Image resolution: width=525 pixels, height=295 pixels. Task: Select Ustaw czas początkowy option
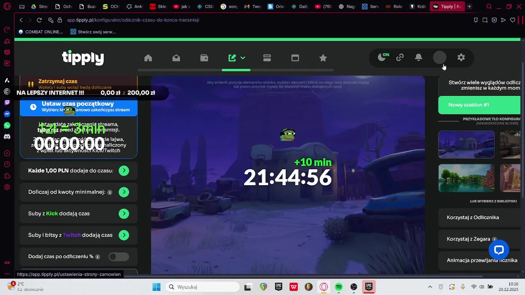78,107
